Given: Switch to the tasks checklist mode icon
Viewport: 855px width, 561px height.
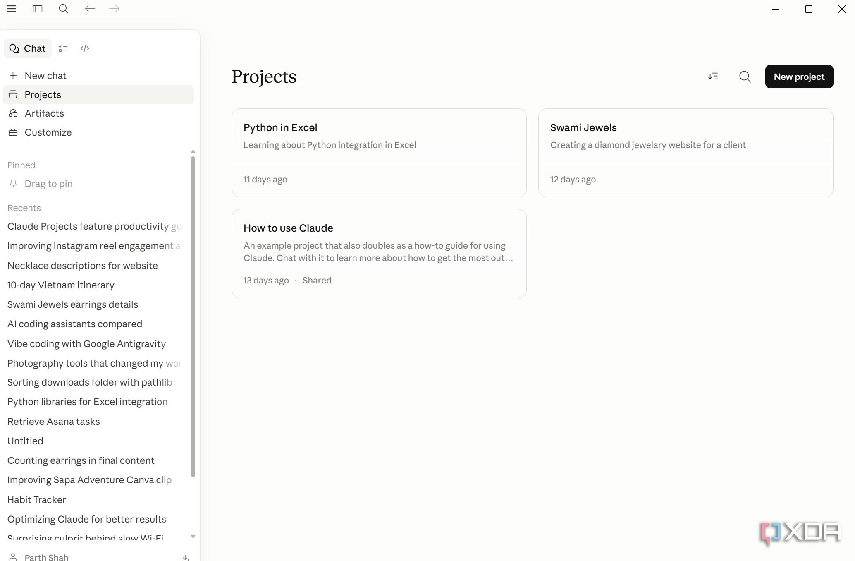Looking at the screenshot, I should (x=63, y=48).
